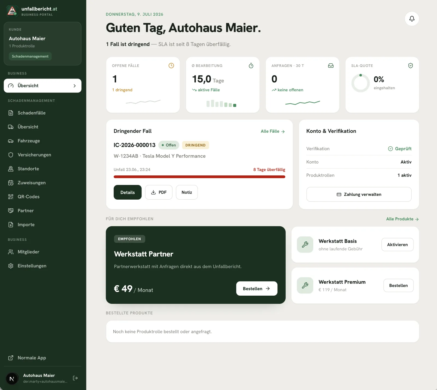Order Werkstatt Partner with Bestellen arrow button
Viewport: 437px width, 390px height.
tap(257, 289)
